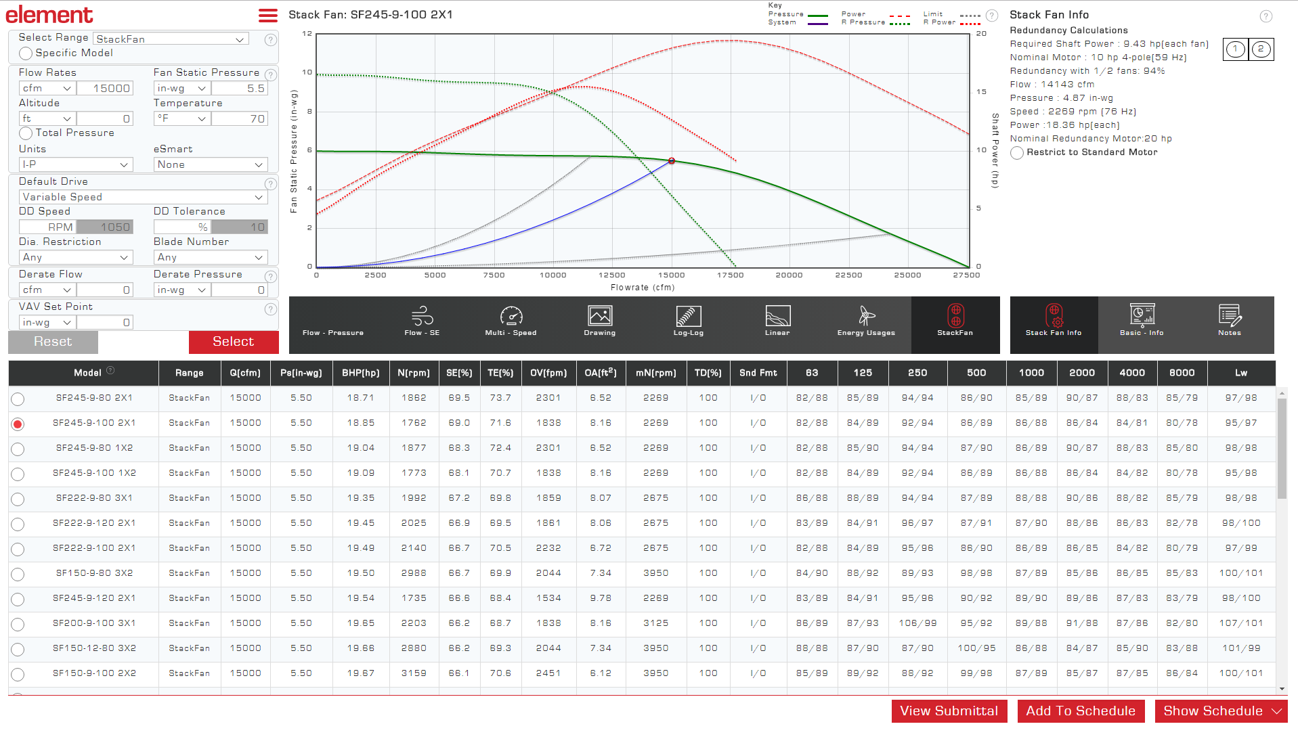Enable the Specific Model option

(x=26, y=53)
